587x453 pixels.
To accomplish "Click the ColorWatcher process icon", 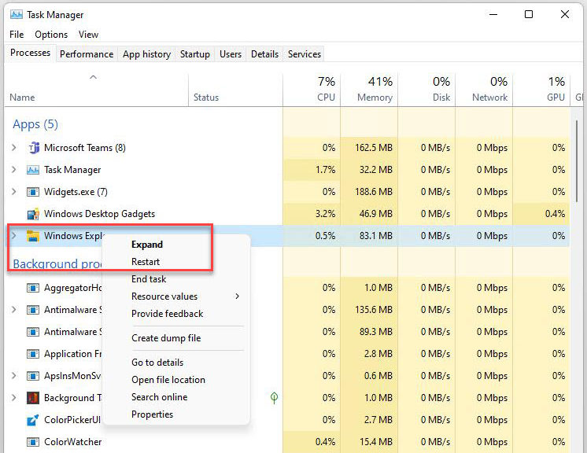I will point(33,442).
